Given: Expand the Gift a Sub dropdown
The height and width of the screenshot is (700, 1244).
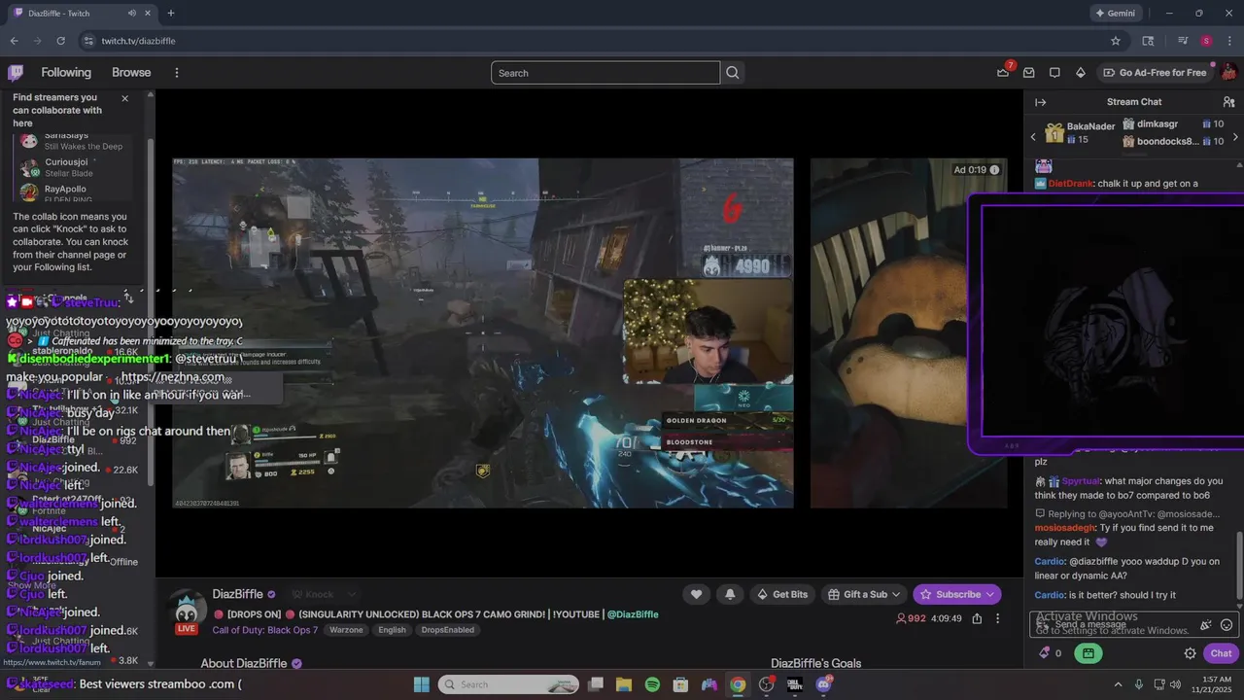Looking at the screenshot, I should coord(895,594).
